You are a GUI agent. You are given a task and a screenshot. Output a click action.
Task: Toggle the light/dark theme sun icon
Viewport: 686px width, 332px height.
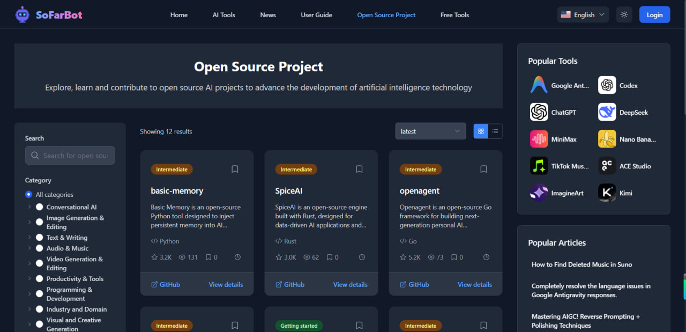(x=624, y=15)
